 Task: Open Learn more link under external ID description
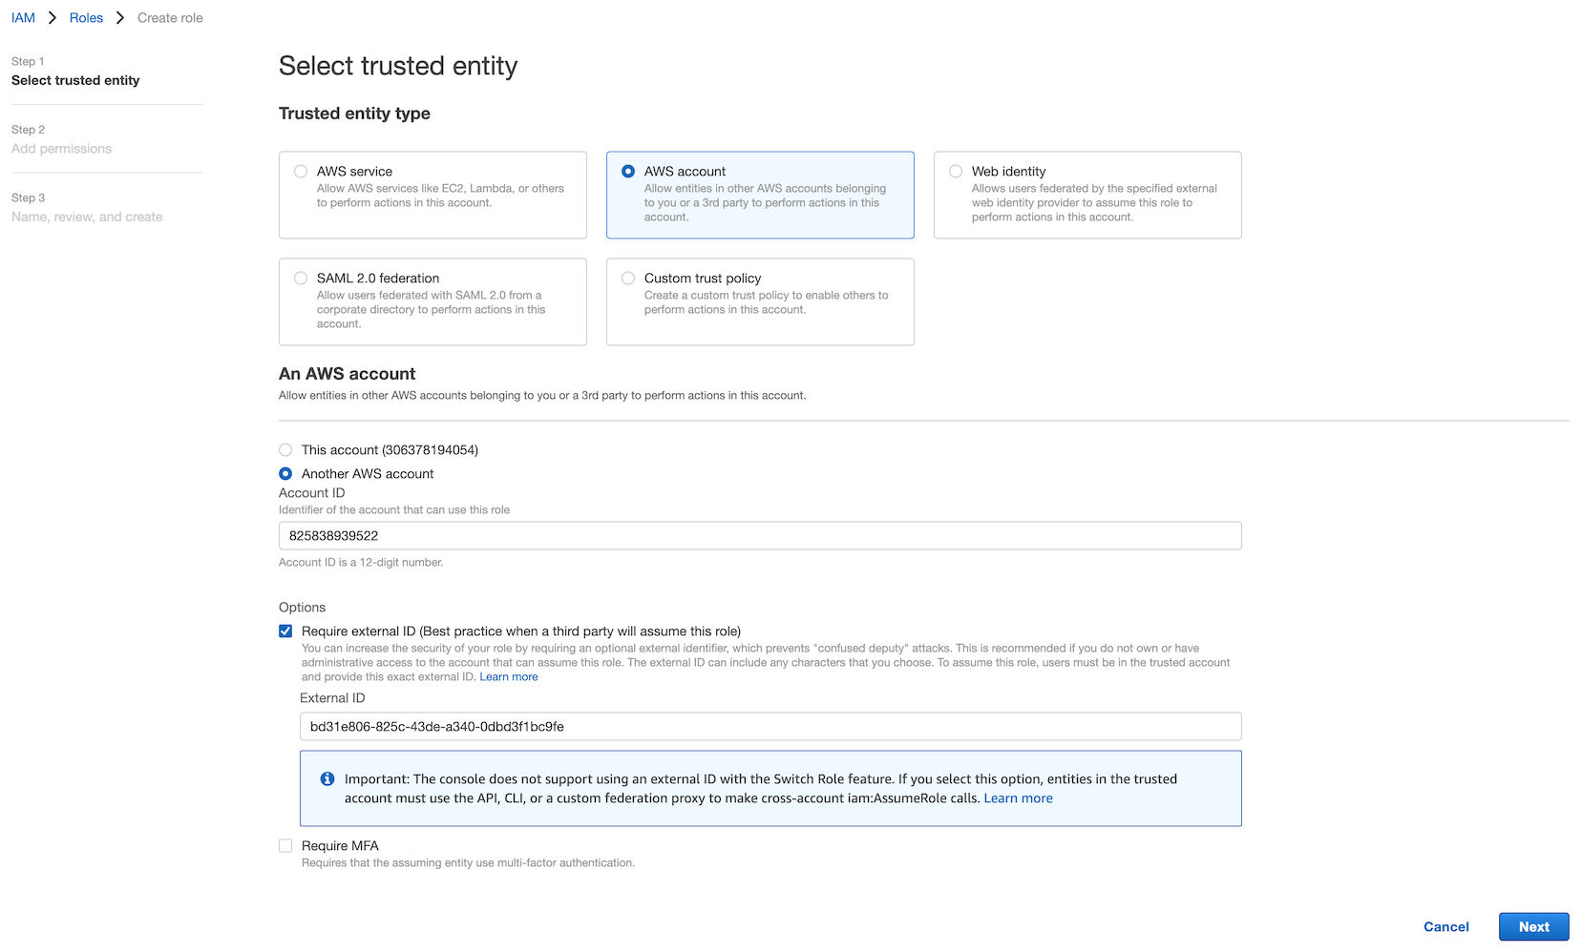509,677
